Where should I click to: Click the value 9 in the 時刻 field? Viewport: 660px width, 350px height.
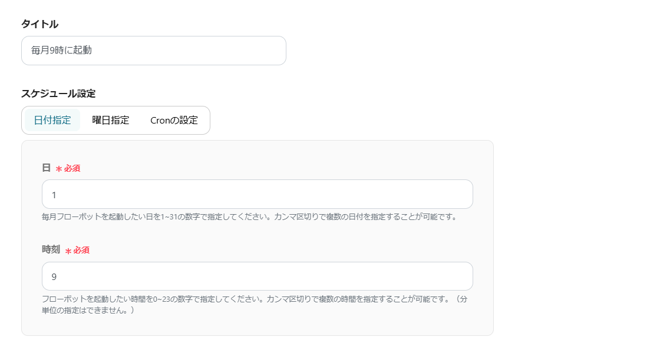(52, 276)
